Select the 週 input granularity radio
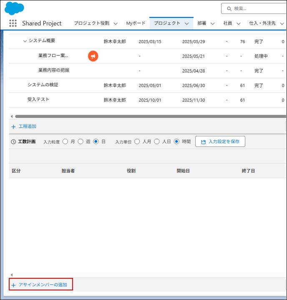Screen dimensions: 287x300 [81, 142]
